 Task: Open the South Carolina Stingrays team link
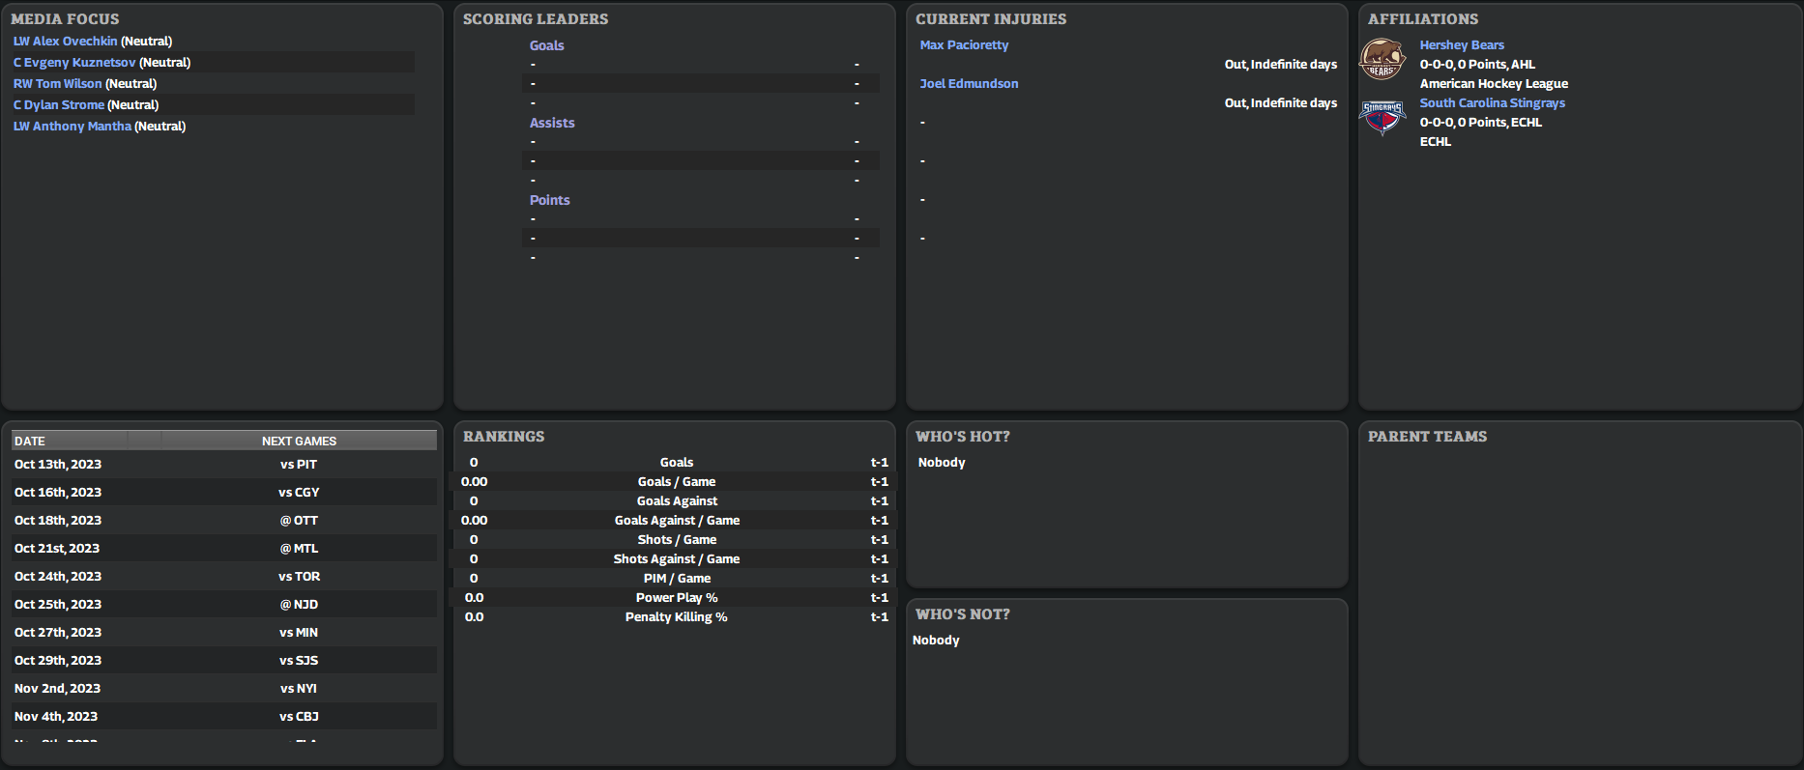pyautogui.click(x=1492, y=103)
